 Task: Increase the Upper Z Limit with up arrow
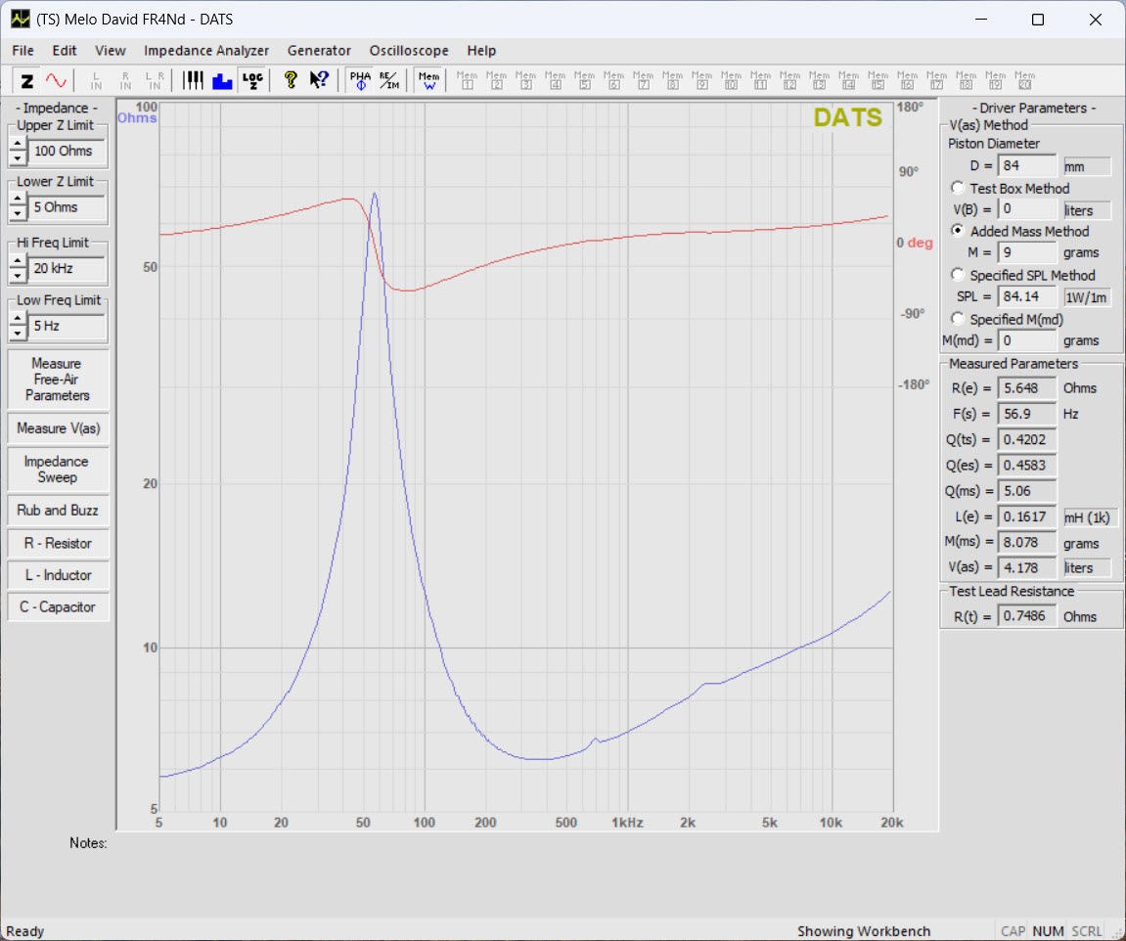(18, 145)
